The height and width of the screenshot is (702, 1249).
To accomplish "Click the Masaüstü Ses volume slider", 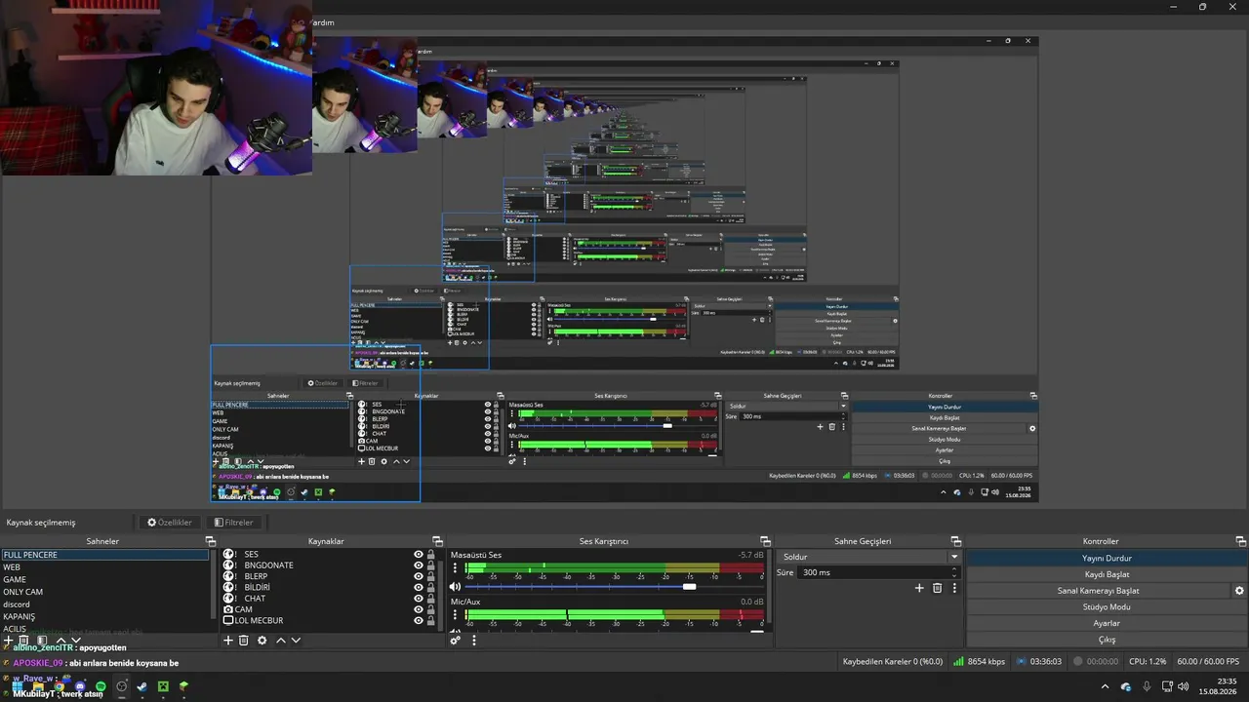I will (x=615, y=587).
